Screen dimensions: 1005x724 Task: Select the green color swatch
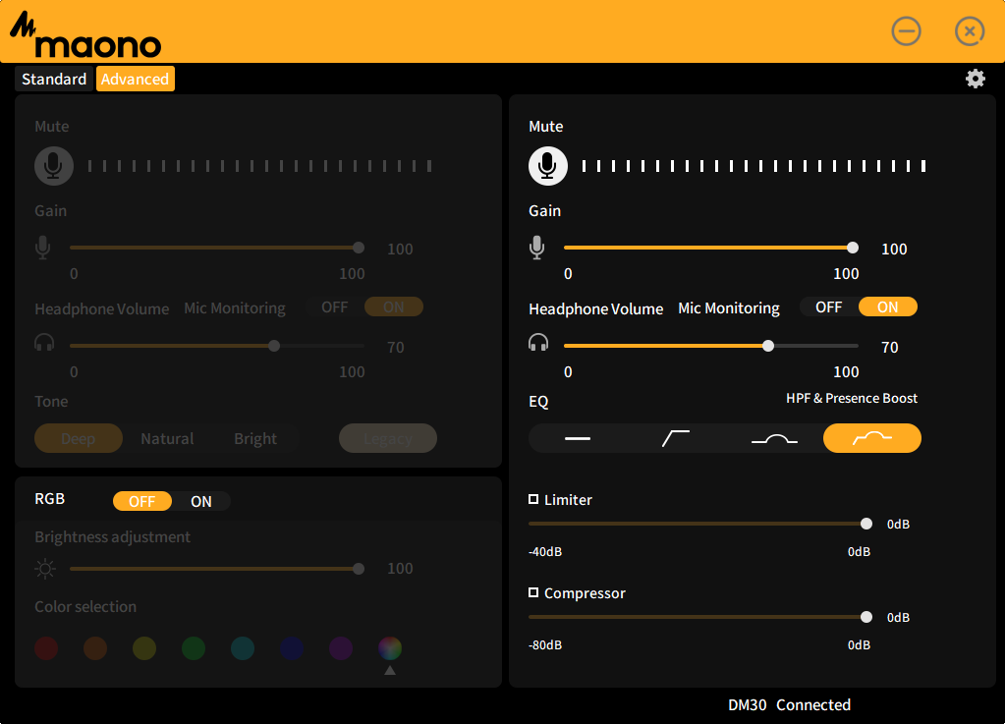tap(193, 648)
